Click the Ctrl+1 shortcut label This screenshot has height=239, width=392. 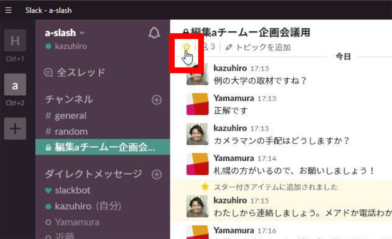15,59
